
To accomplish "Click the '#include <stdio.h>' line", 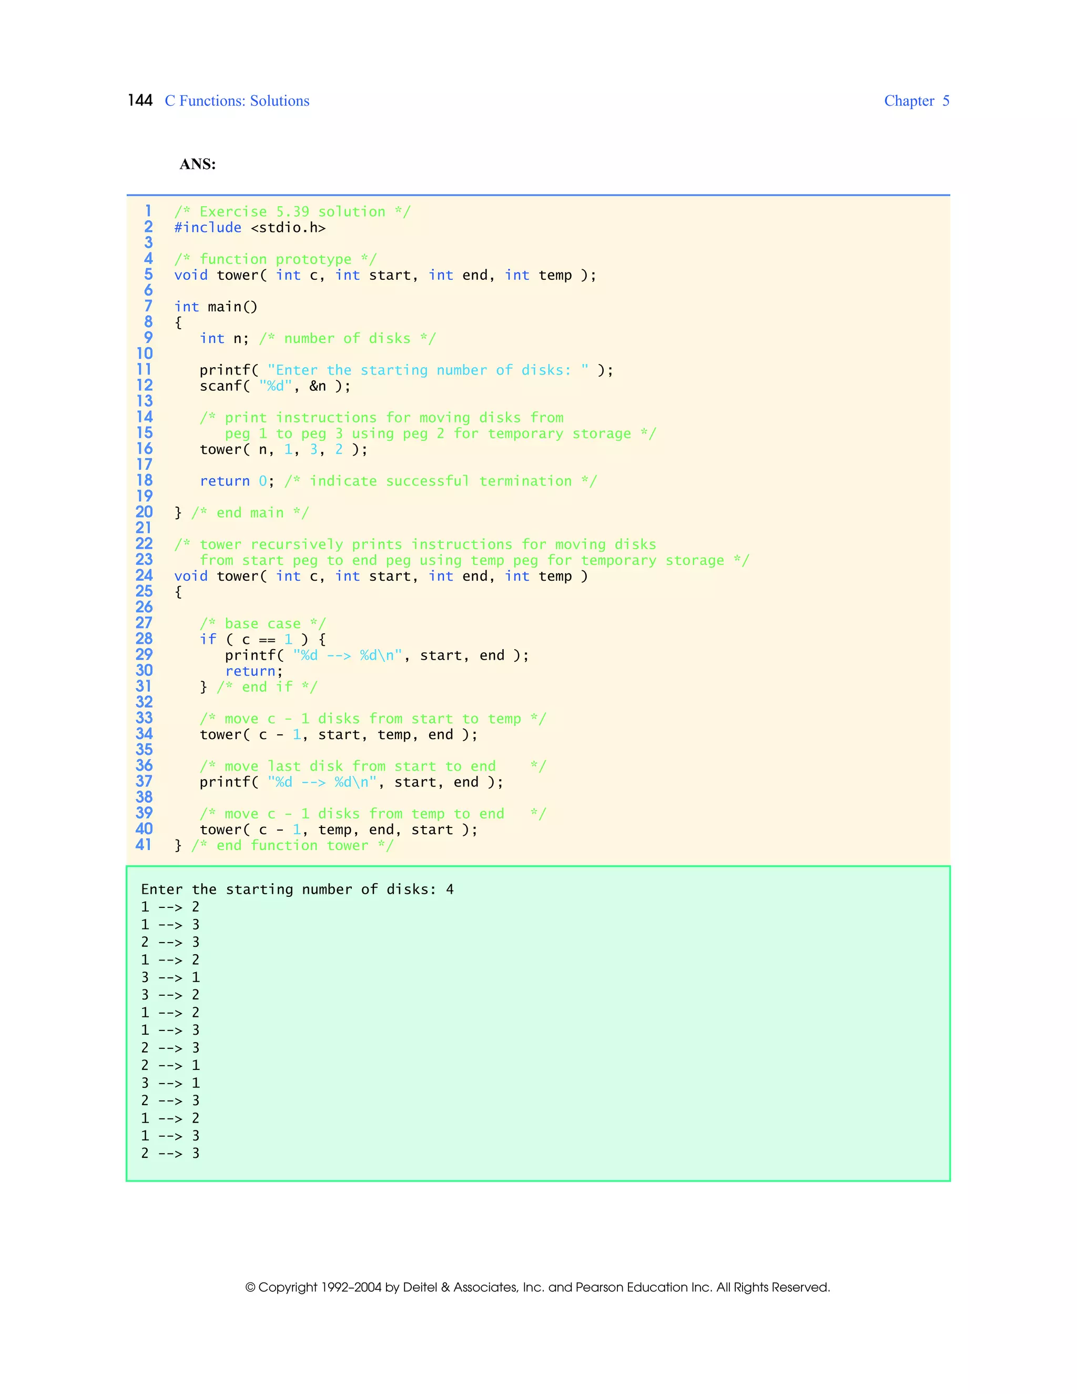I will pyautogui.click(x=249, y=228).
